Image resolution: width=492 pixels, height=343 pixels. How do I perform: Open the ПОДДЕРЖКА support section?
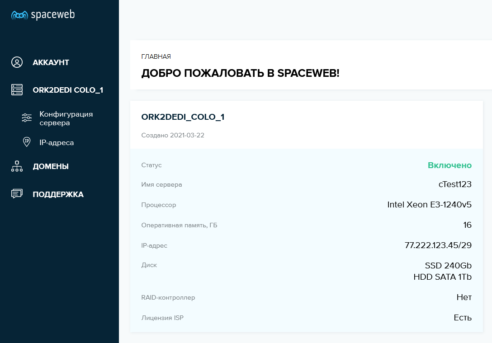pos(58,194)
